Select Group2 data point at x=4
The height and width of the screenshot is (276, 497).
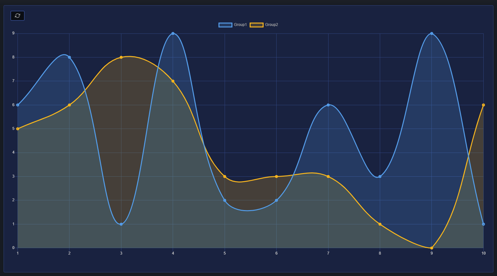tap(173, 81)
